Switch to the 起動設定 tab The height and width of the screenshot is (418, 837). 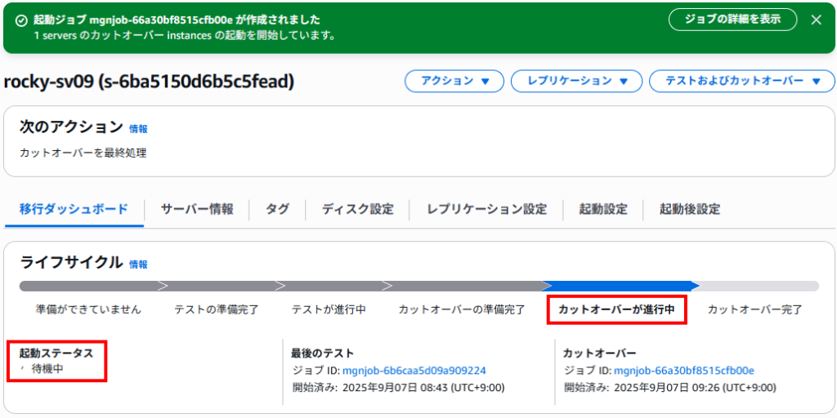point(603,209)
